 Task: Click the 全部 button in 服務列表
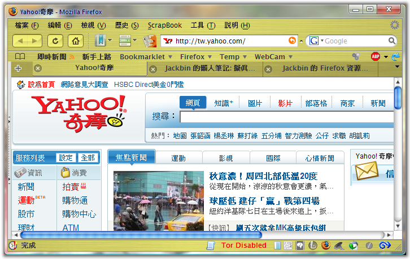click(x=88, y=157)
